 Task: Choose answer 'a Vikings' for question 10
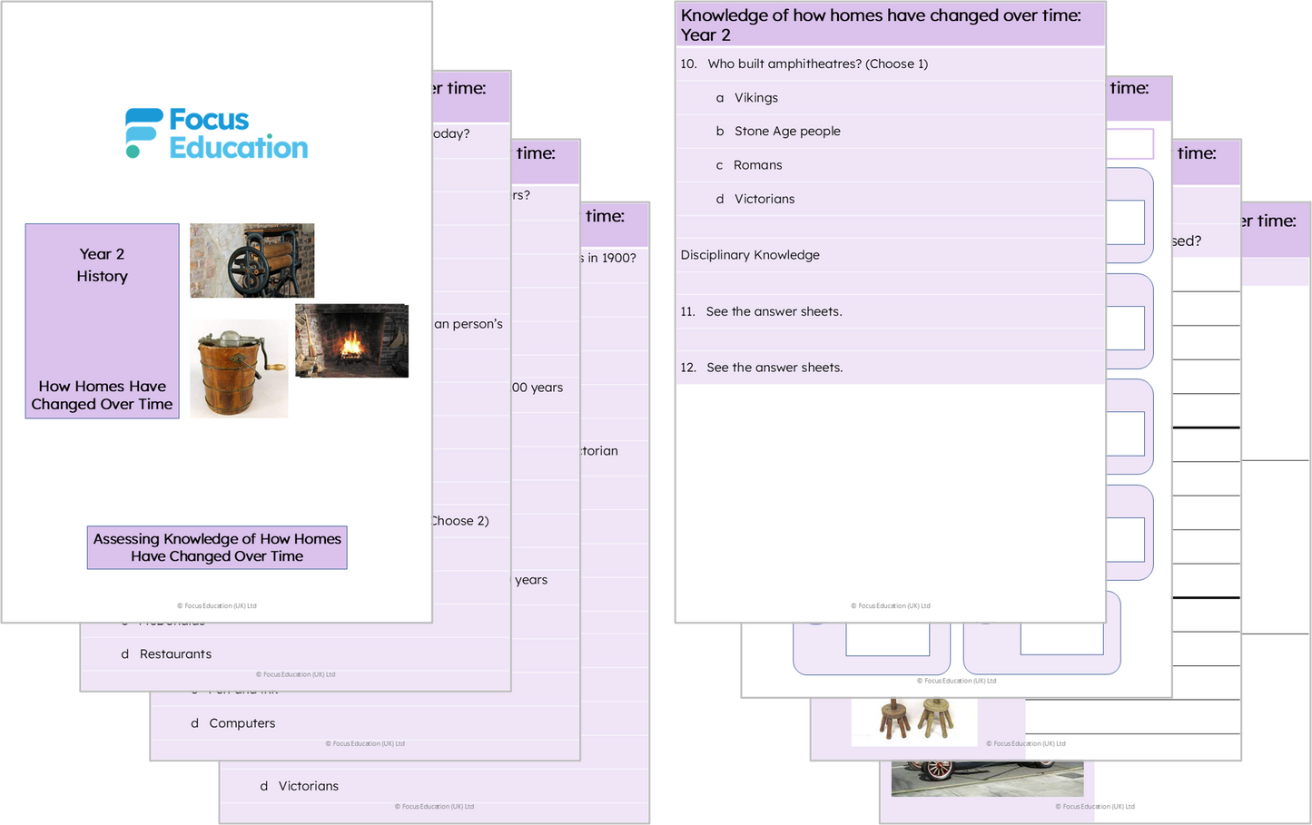755,98
